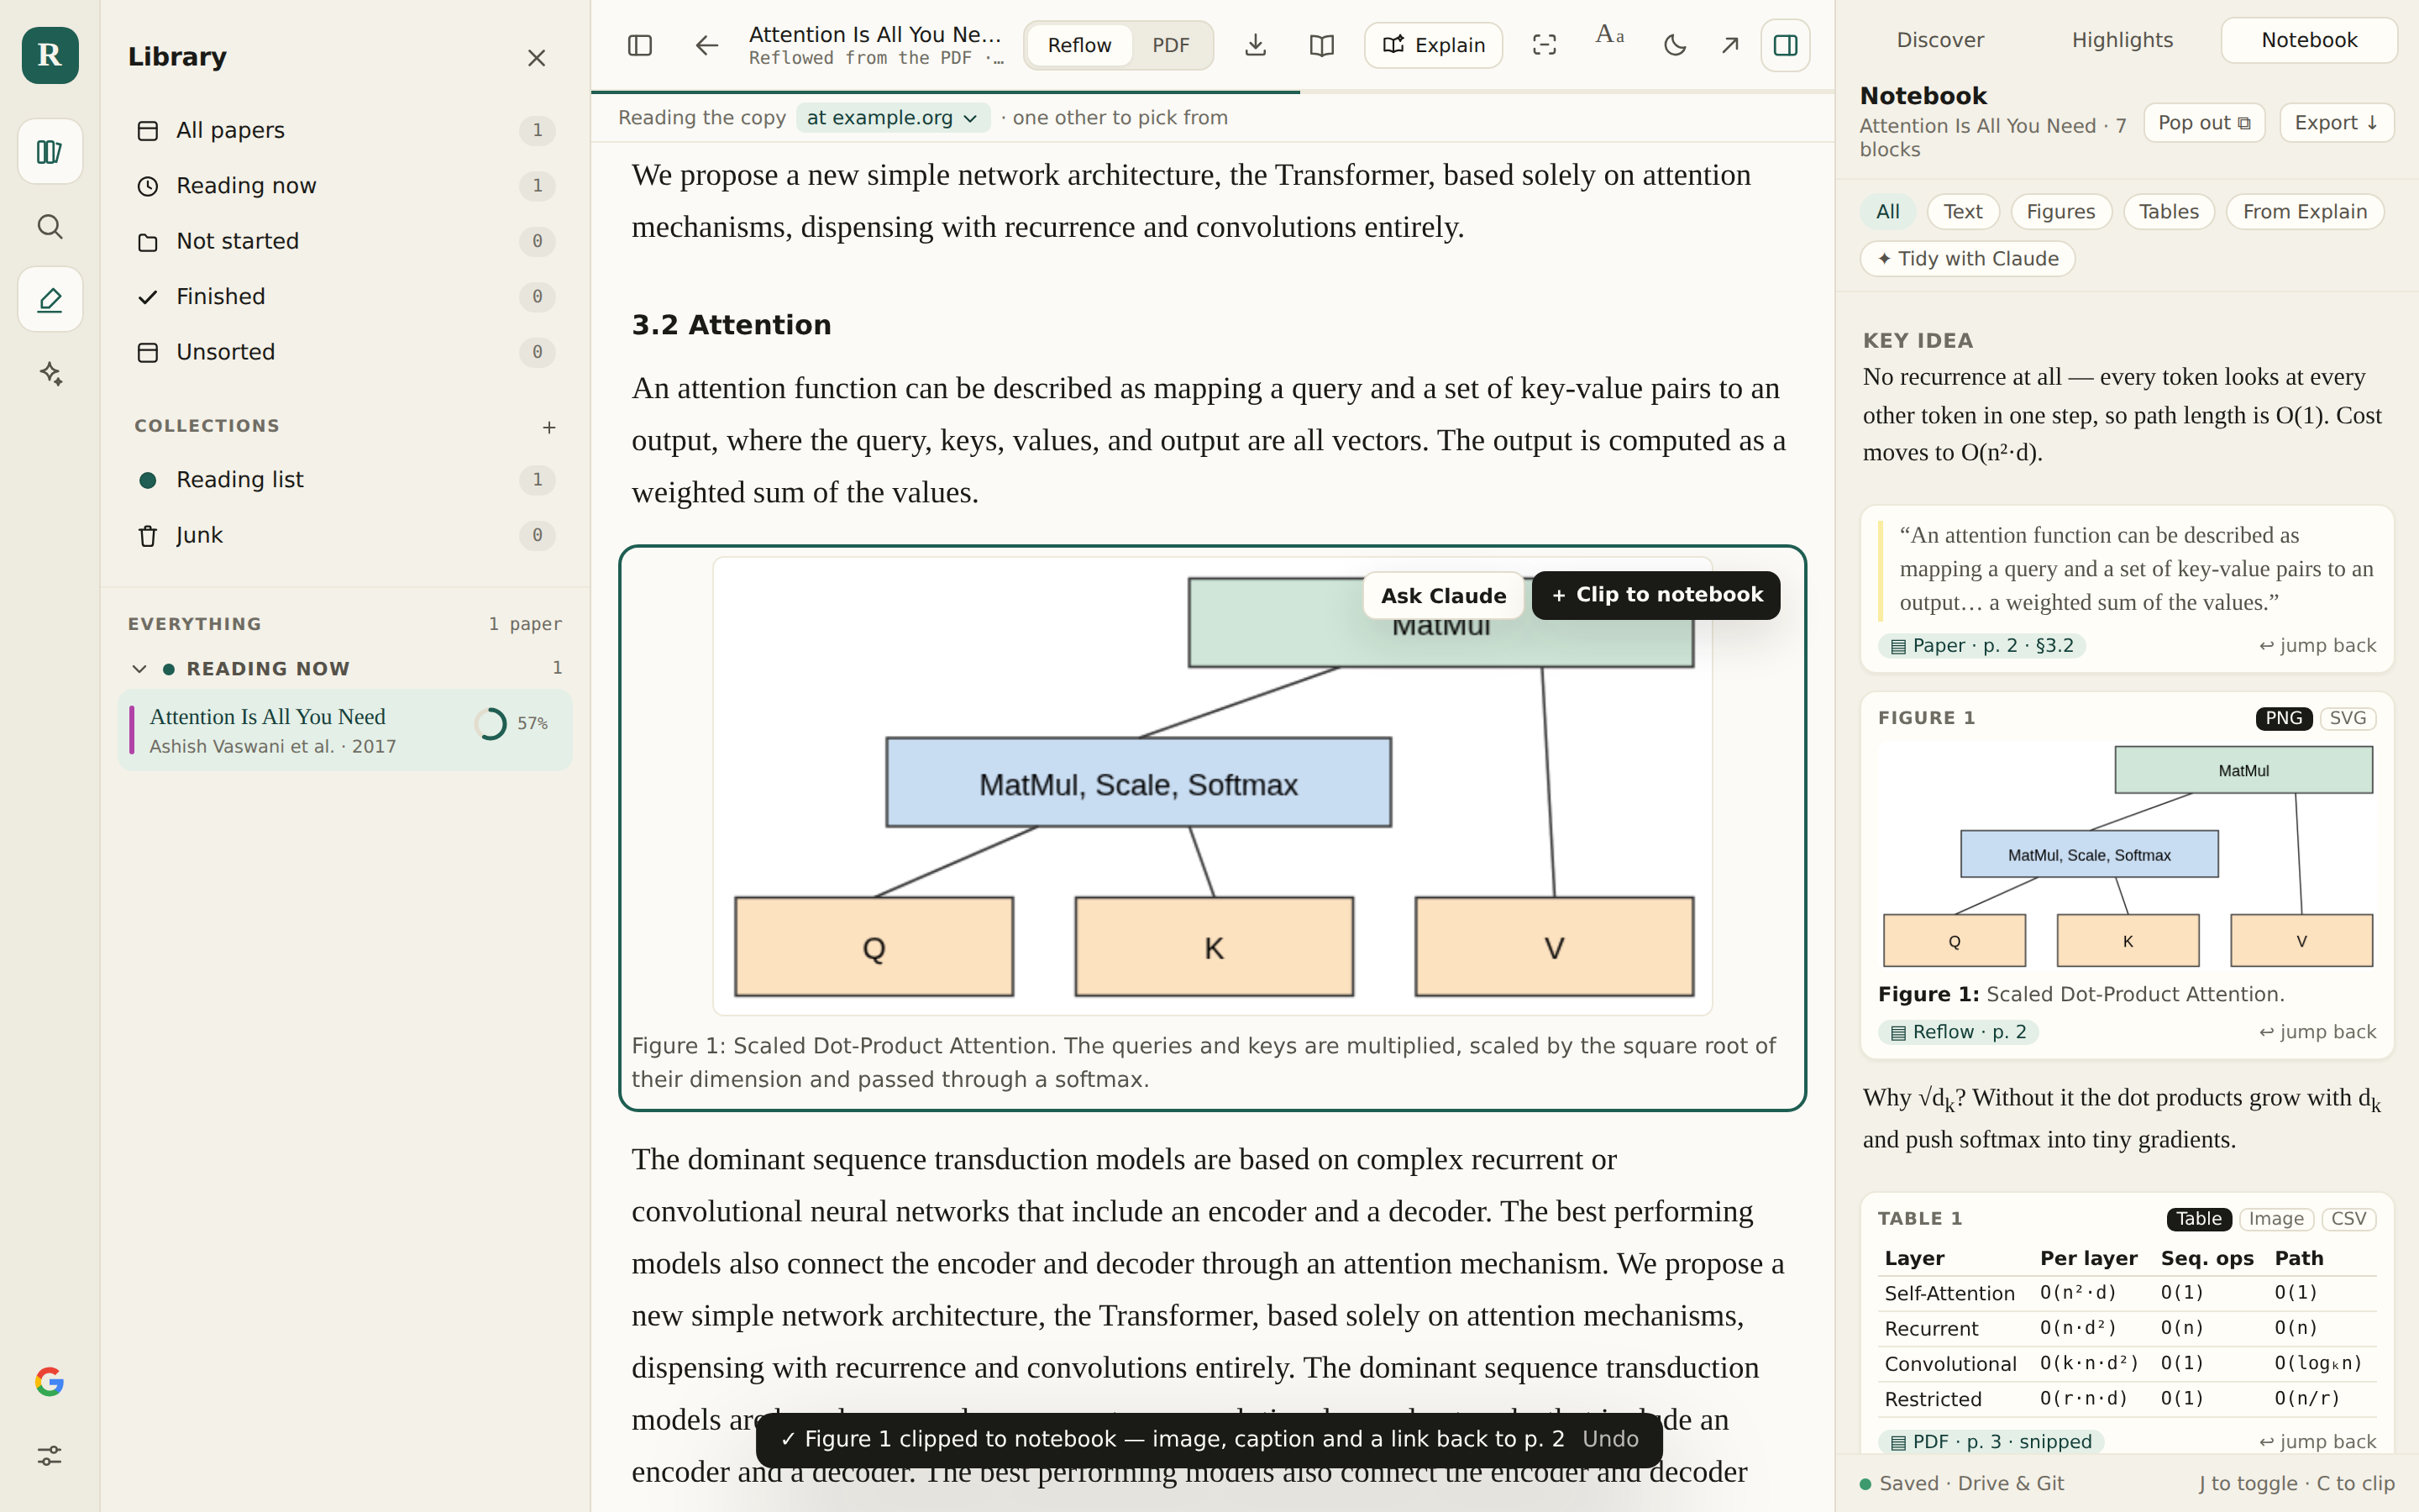Viewport: 2419px width, 1512px height.
Task: Toggle the right side panel icon
Action: click(1785, 45)
